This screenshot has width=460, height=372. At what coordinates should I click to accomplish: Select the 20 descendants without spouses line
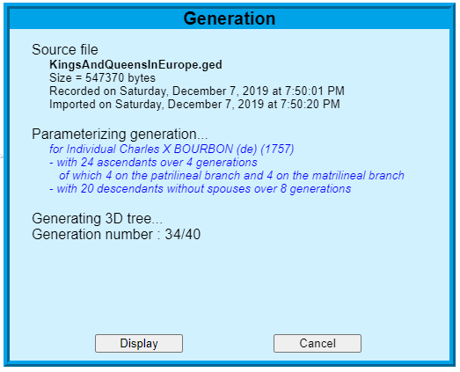pyautogui.click(x=200, y=189)
